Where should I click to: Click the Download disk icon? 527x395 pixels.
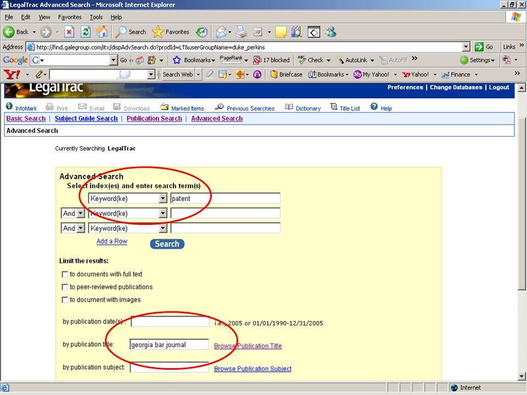(116, 107)
